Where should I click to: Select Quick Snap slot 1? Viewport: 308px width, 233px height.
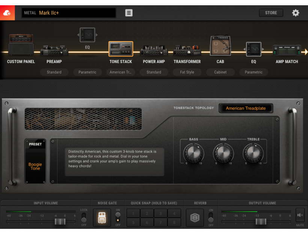tap(133, 213)
